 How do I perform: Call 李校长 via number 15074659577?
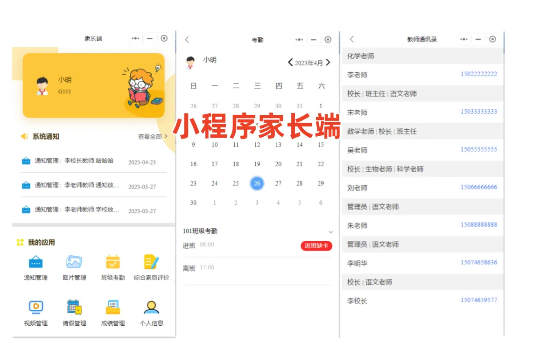(x=479, y=300)
